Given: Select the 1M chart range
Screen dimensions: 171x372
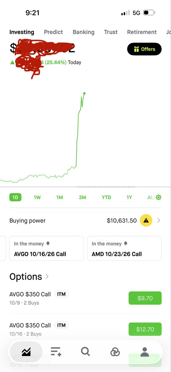Looking at the screenshot, I should 60,197.
